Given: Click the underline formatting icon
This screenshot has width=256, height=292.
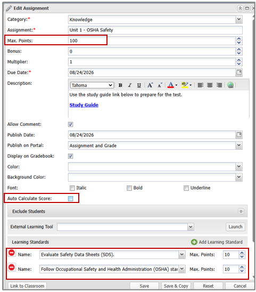Looking at the screenshot, I should coord(139,85).
